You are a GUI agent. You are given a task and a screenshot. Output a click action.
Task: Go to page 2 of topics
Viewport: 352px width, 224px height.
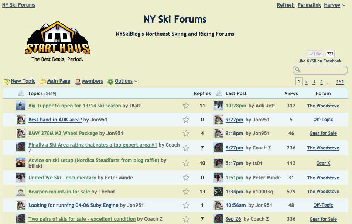[306, 82]
